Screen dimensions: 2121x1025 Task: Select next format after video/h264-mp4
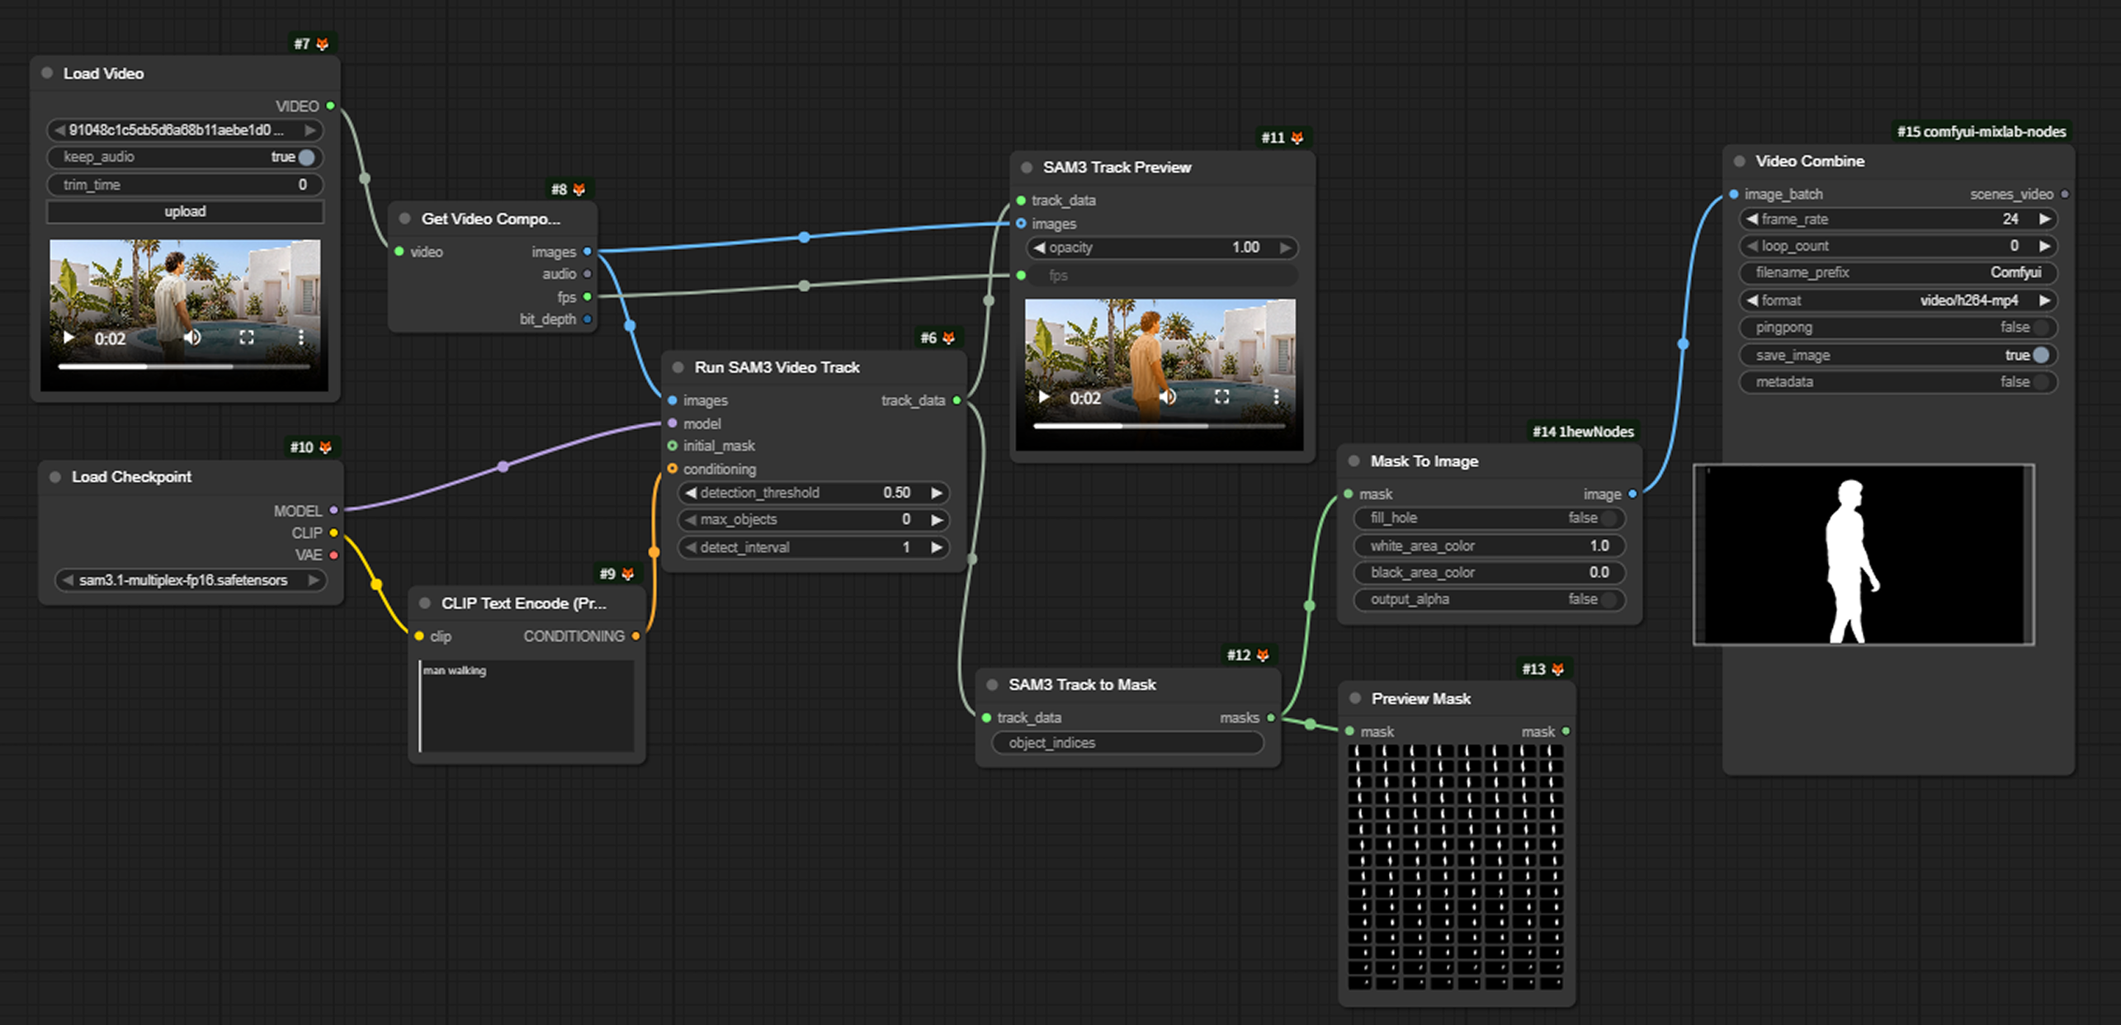coord(2045,300)
